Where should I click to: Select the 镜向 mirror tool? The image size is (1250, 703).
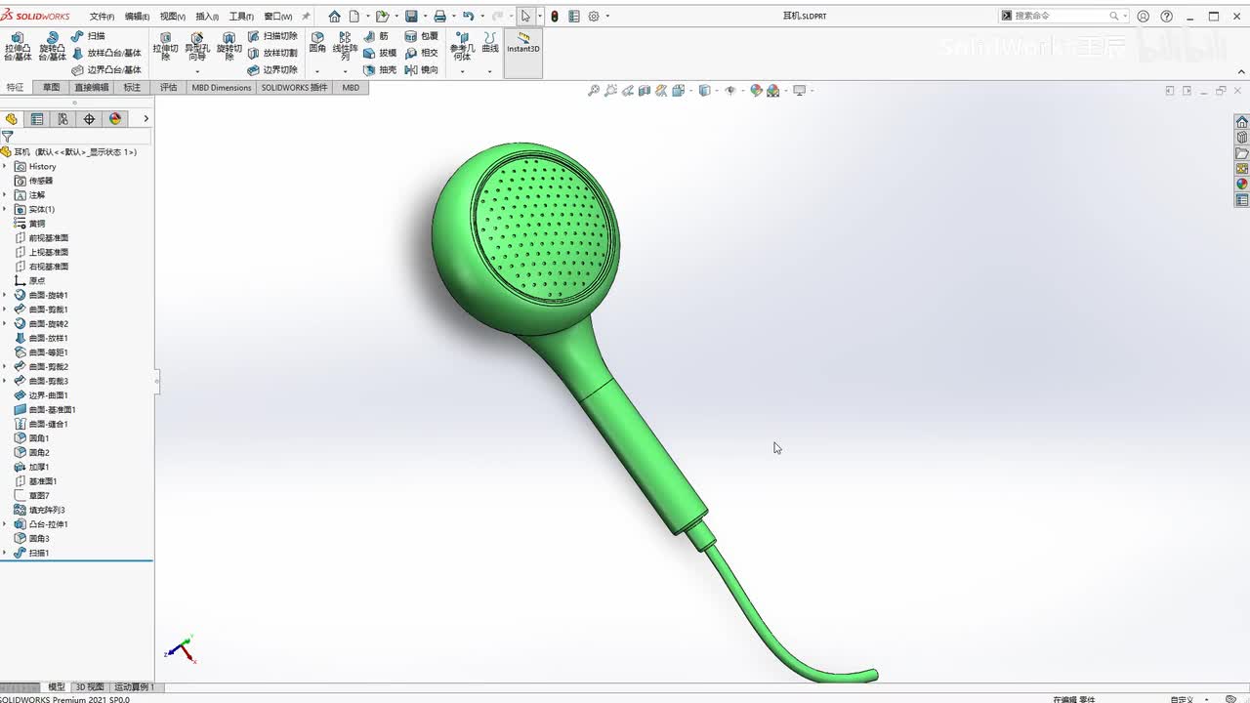[421, 69]
